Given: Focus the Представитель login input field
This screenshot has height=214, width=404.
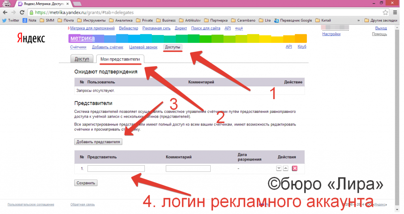Looking at the screenshot, I should (116, 168).
